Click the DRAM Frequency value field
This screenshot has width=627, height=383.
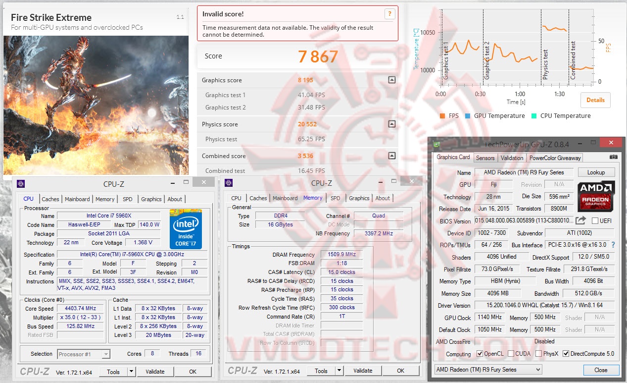341,254
